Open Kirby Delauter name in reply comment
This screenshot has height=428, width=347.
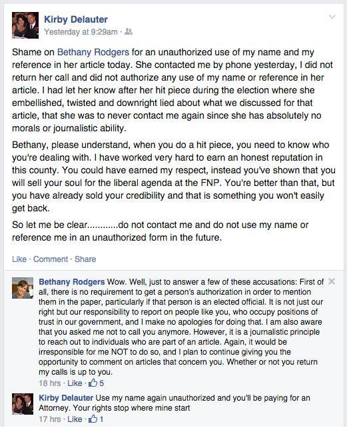coord(66,398)
